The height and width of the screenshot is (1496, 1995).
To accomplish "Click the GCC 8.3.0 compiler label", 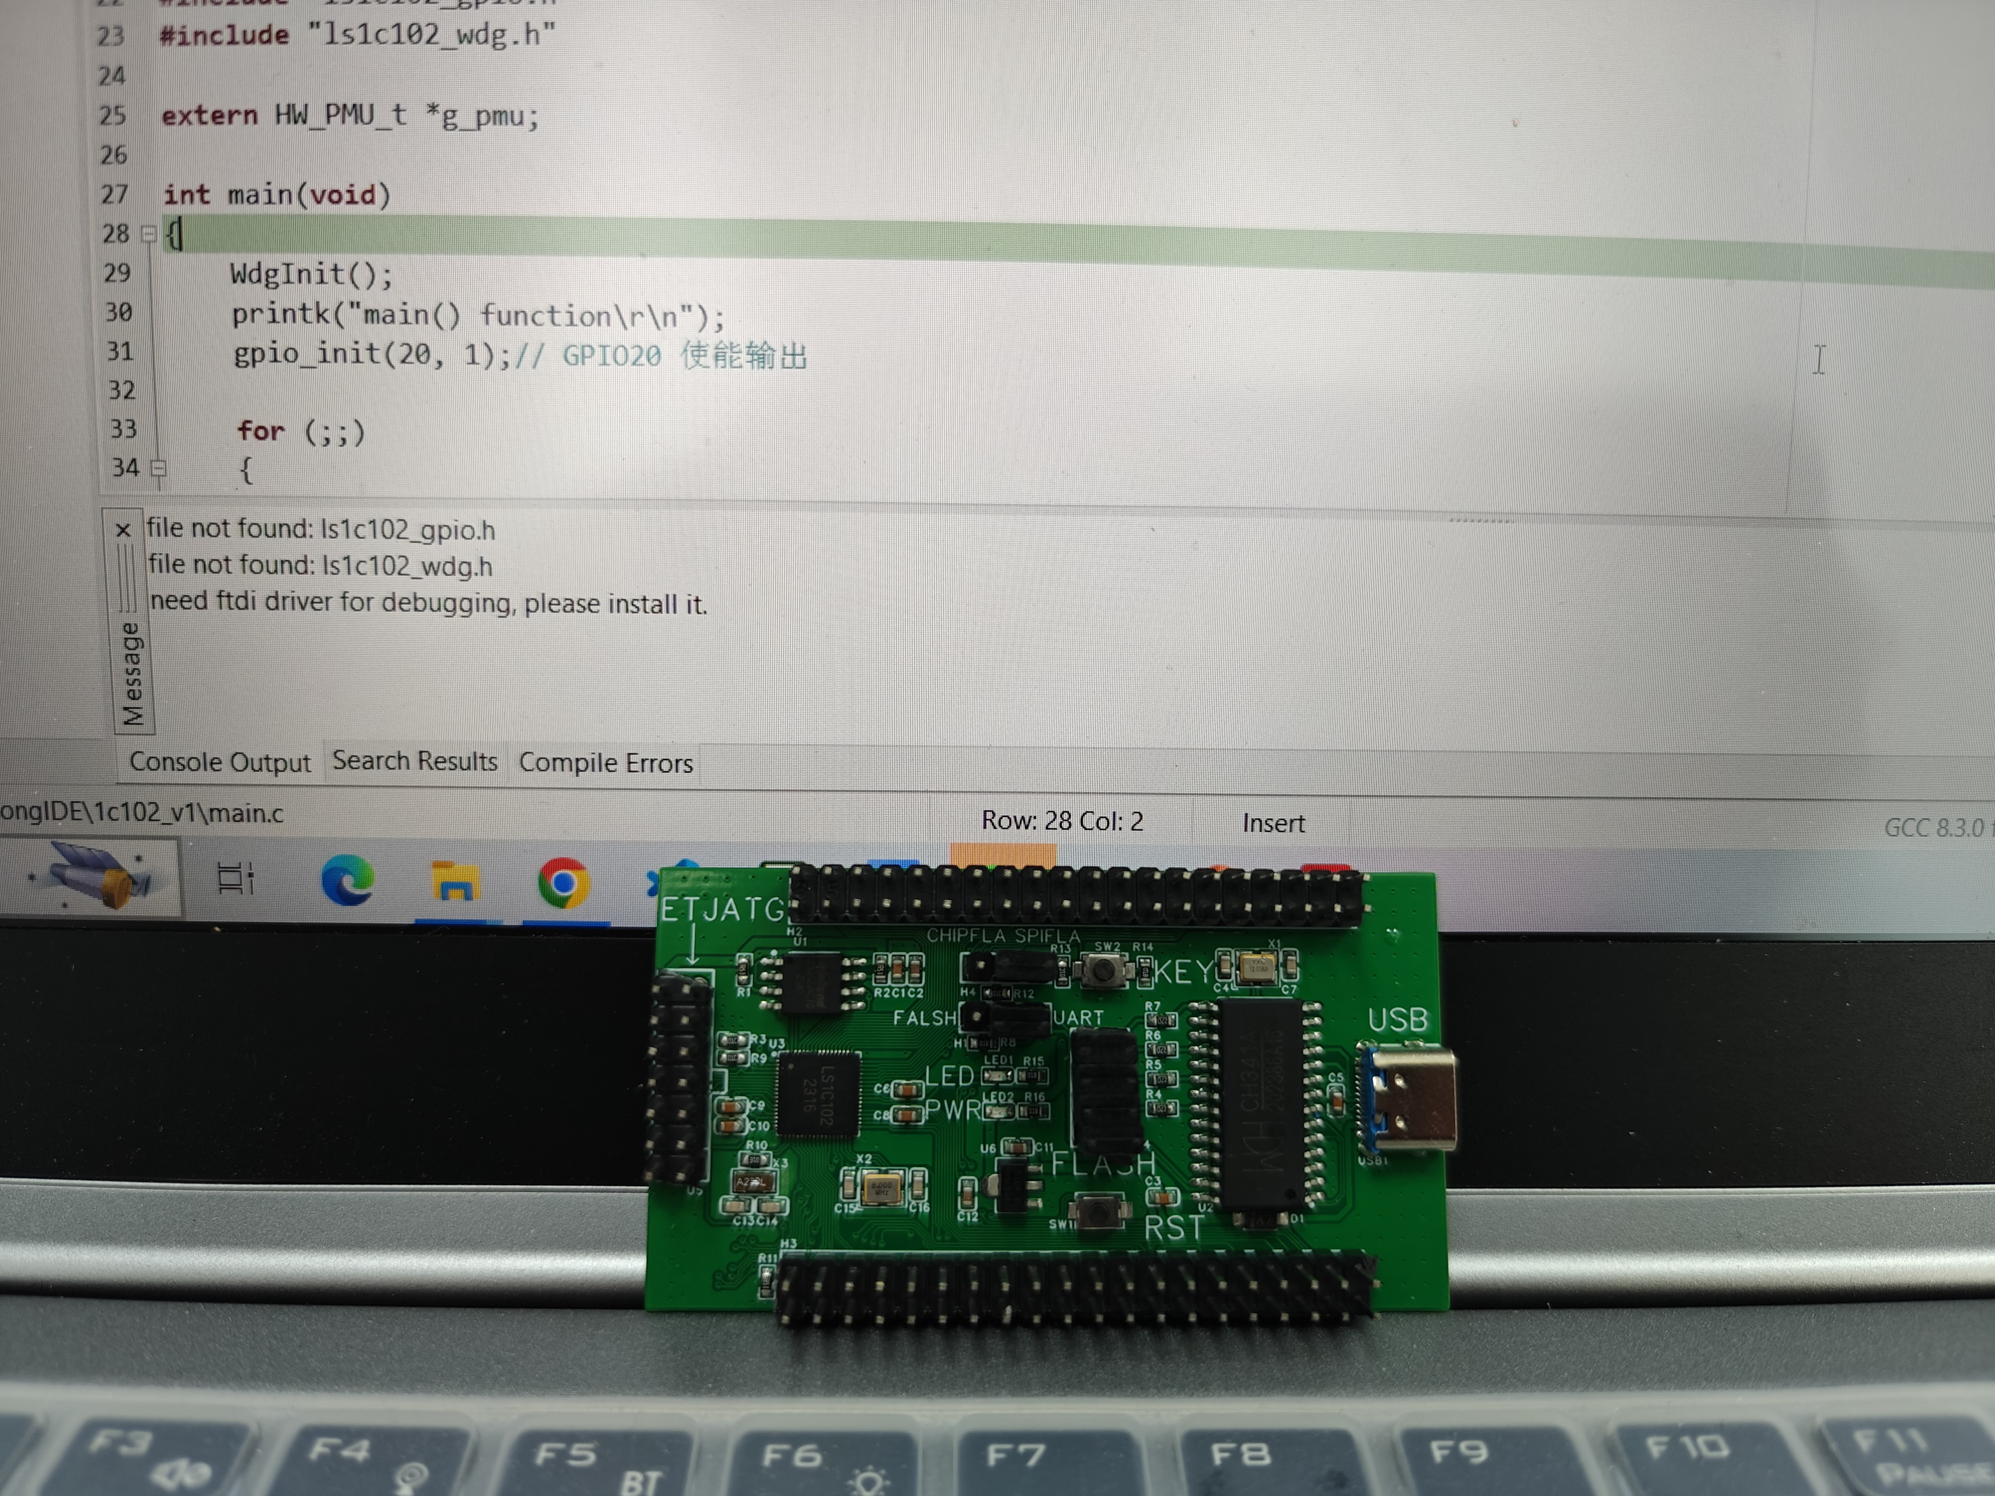I will click(1935, 828).
